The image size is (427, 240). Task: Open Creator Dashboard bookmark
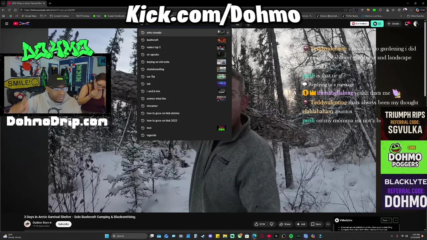[x=114, y=16]
